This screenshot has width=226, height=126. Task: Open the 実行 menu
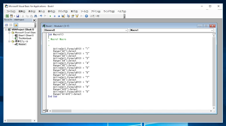pyautogui.click(x=74, y=11)
